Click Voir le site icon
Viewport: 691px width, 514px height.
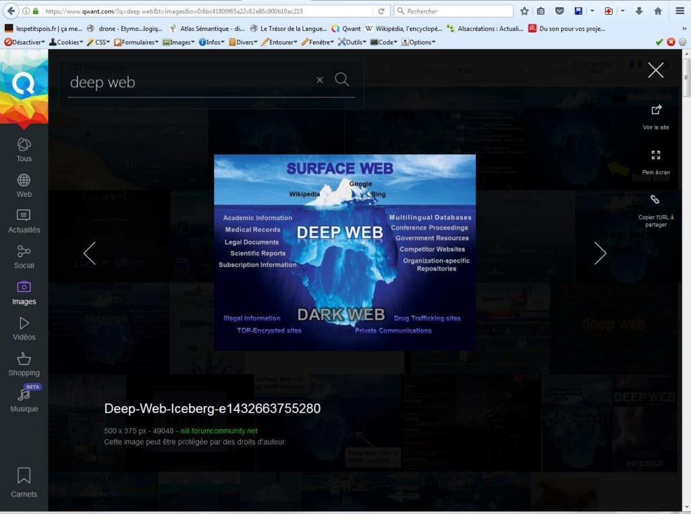[655, 110]
